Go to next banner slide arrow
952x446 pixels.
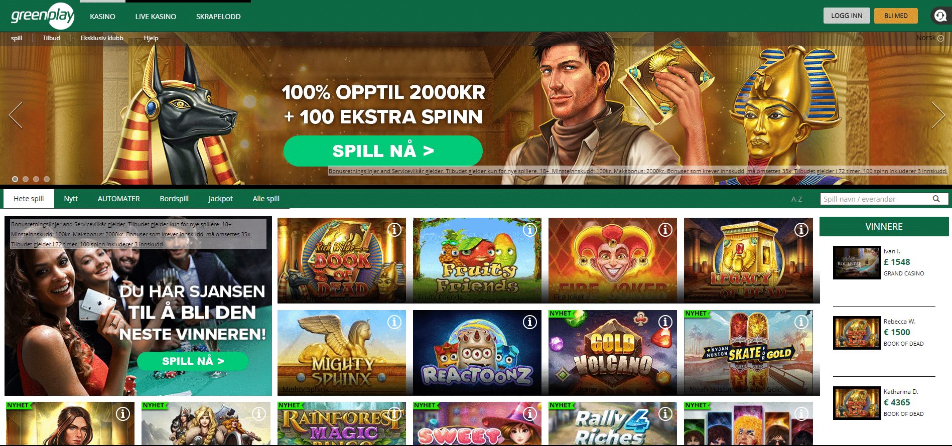click(x=938, y=115)
